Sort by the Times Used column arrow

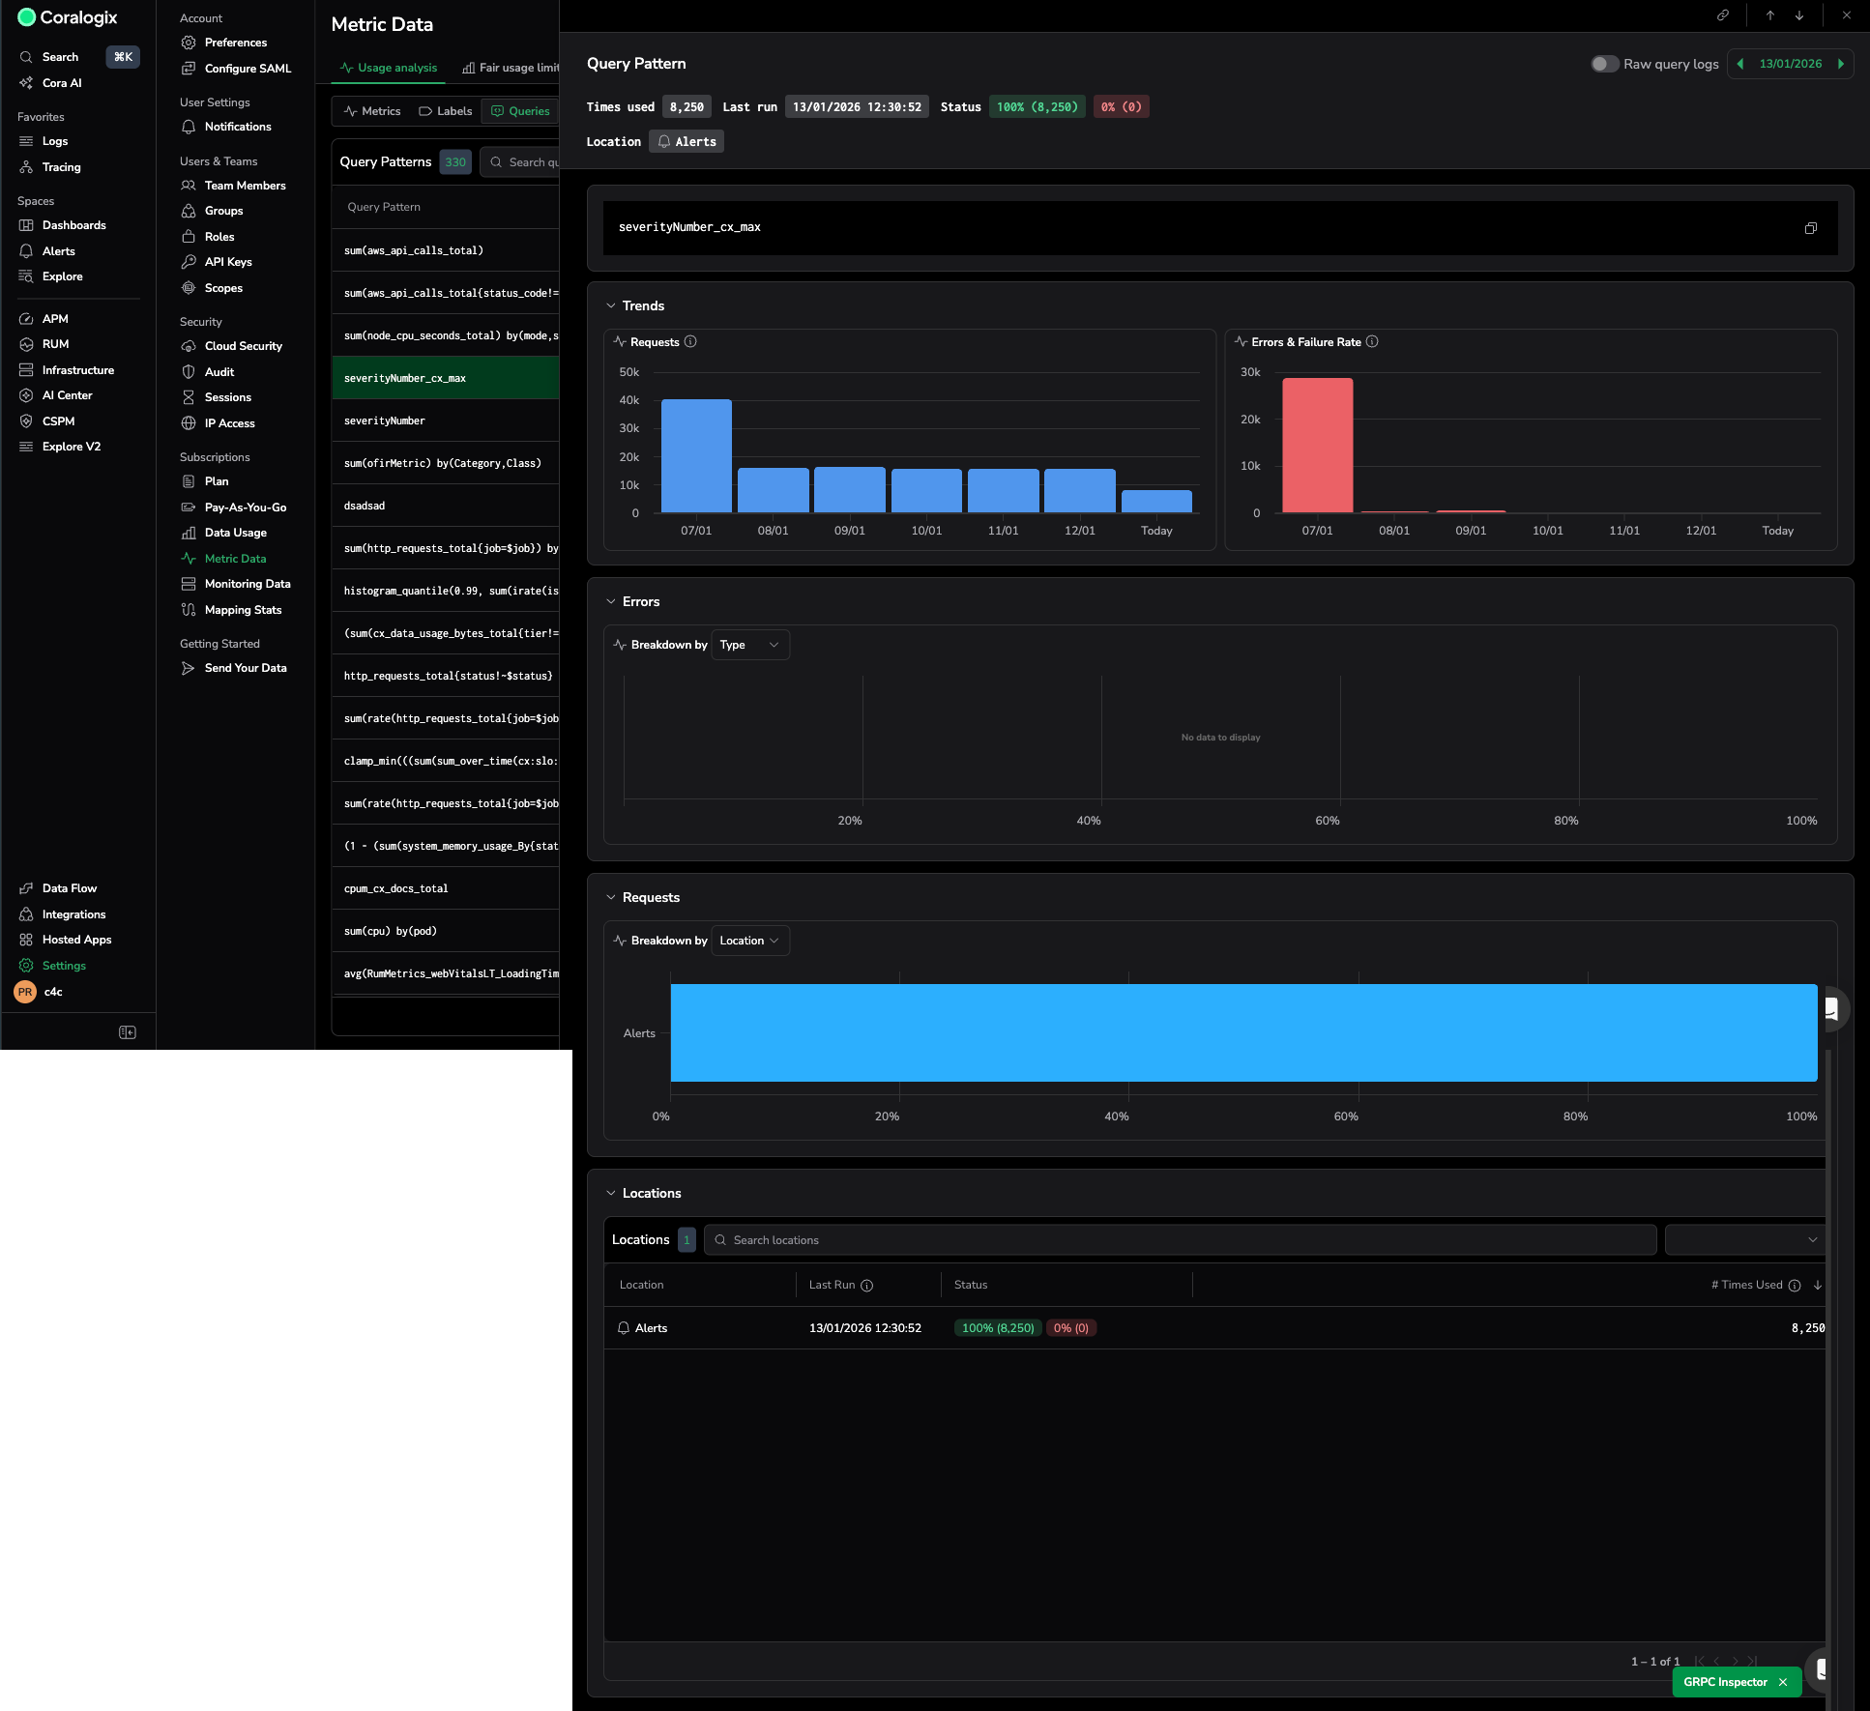1818,1285
